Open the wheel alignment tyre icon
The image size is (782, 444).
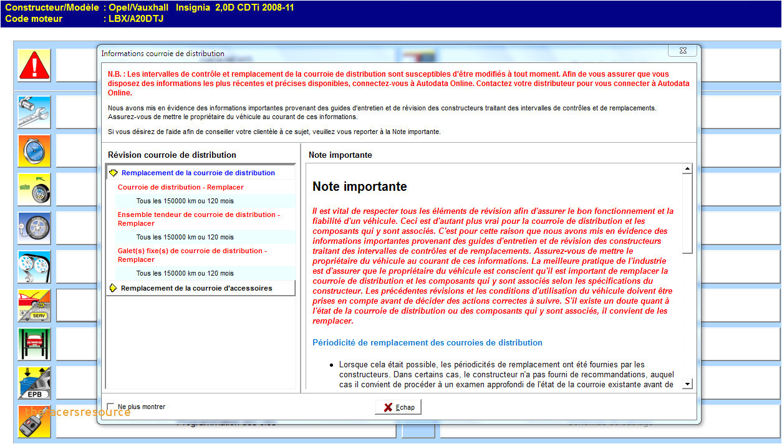(34, 190)
